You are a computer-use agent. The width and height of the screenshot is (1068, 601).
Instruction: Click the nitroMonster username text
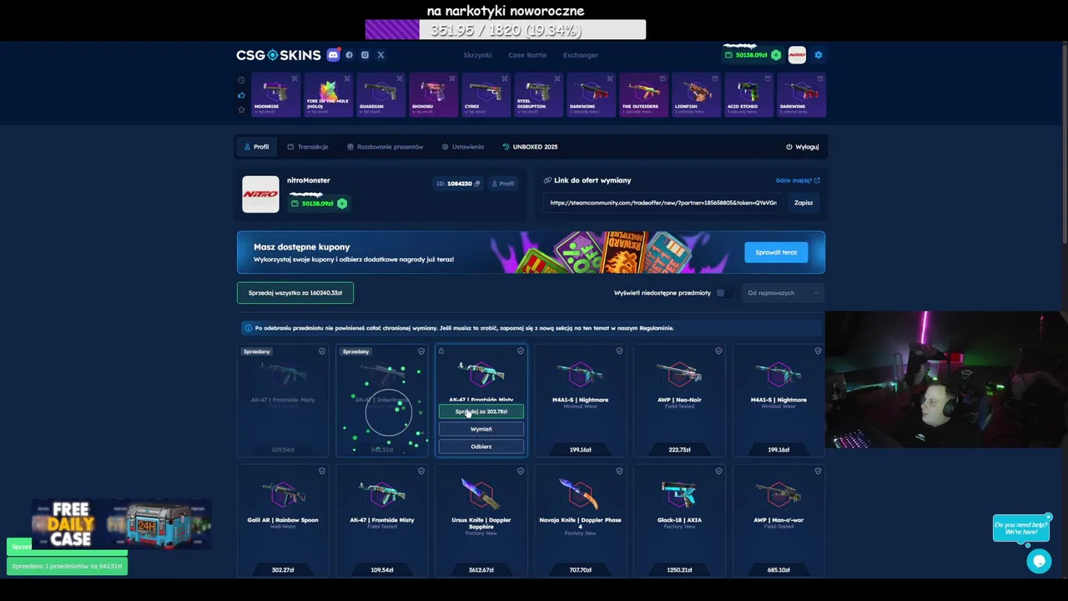pyautogui.click(x=309, y=180)
